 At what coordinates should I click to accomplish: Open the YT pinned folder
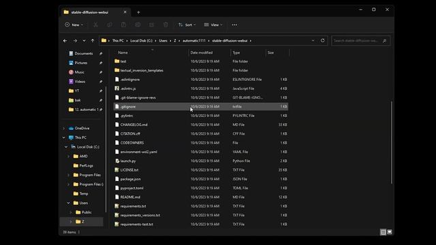[77, 91]
